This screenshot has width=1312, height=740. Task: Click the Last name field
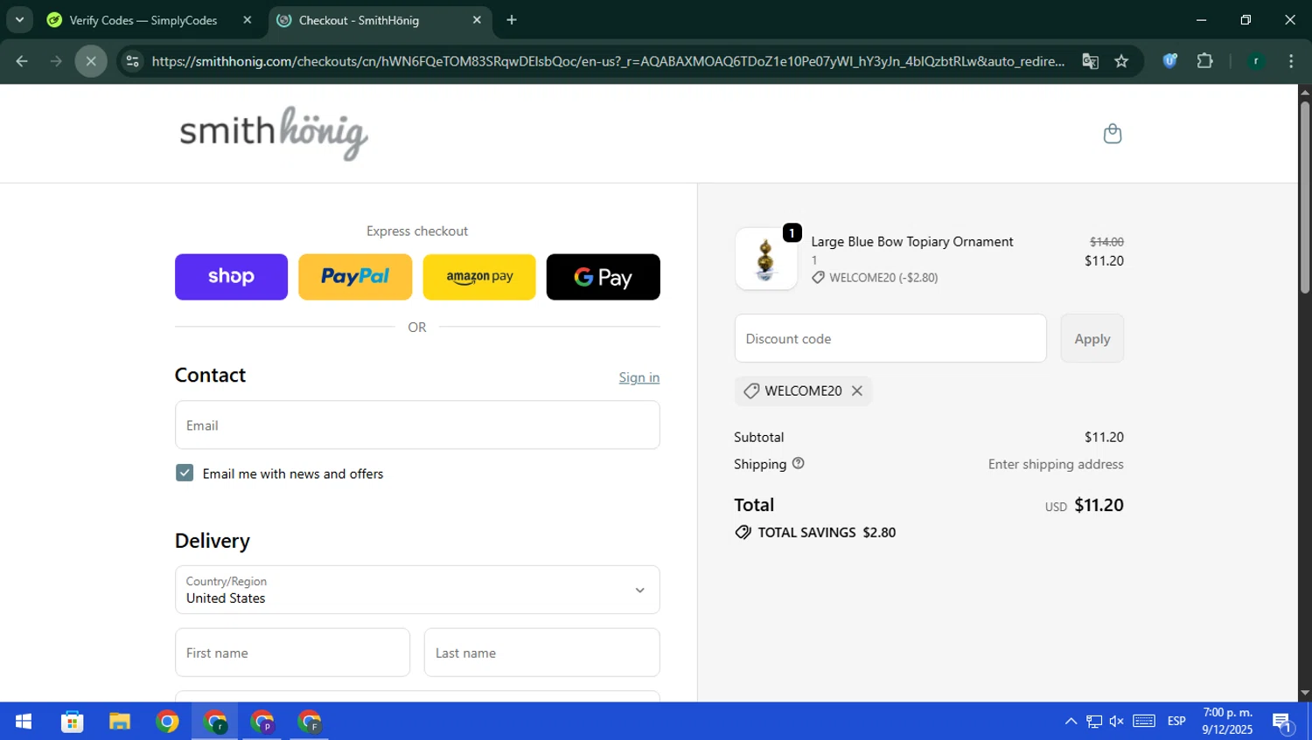coord(541,653)
